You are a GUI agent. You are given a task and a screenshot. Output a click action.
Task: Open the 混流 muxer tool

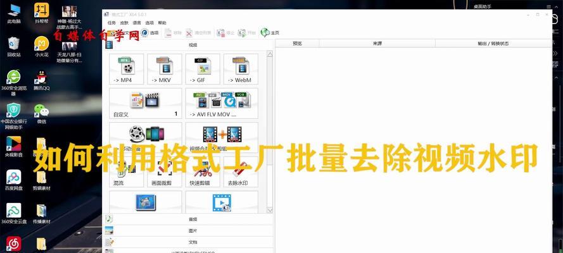pyautogui.click(x=127, y=171)
